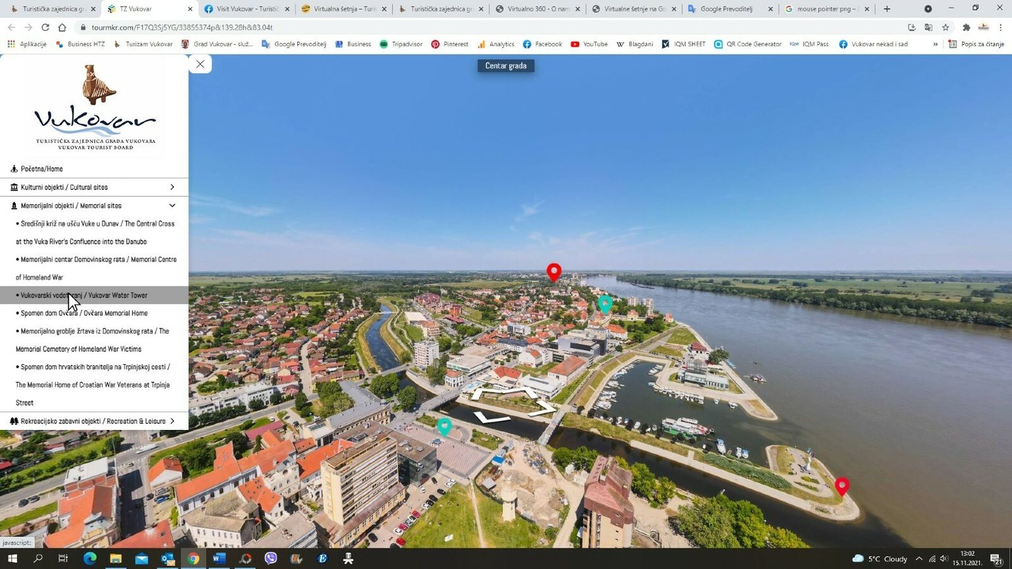
Task: Open Vukovar Water Tower tour
Action: point(84,295)
